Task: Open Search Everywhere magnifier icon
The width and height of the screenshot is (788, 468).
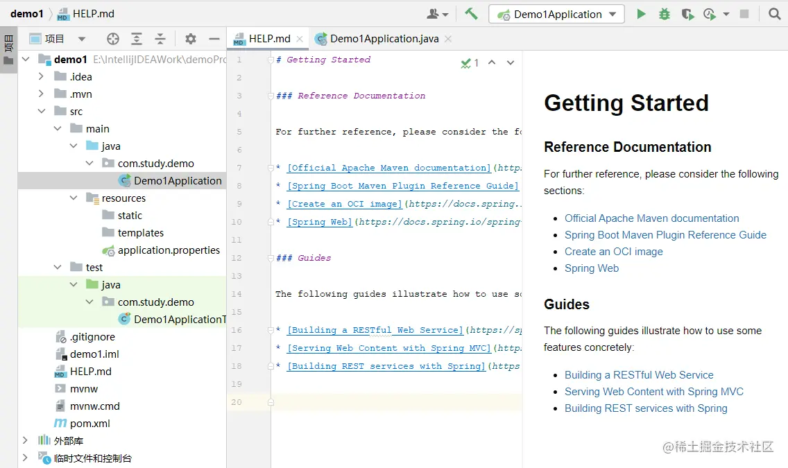Action: [774, 14]
